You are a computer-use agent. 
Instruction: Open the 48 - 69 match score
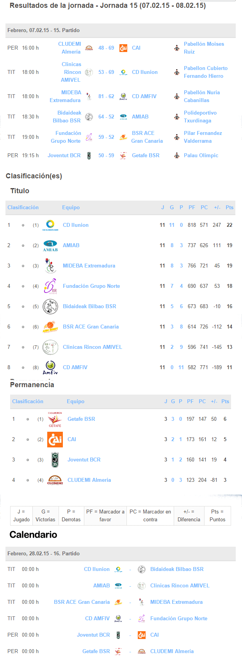click(106, 48)
